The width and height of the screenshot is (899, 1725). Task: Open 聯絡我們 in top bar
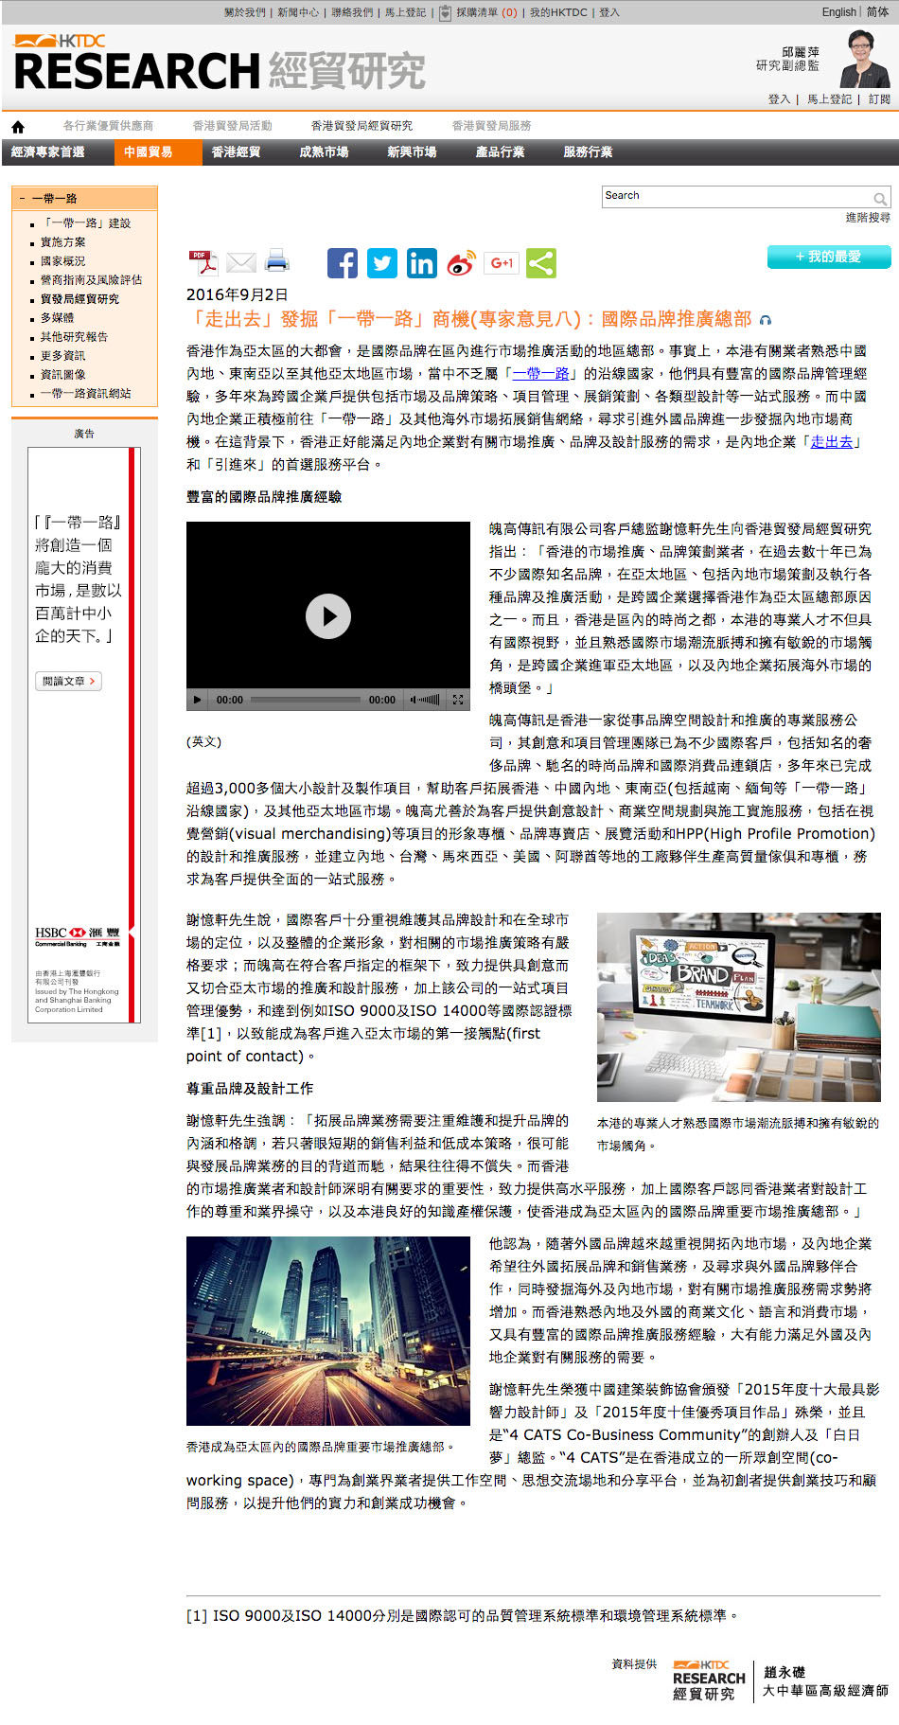pos(352,12)
